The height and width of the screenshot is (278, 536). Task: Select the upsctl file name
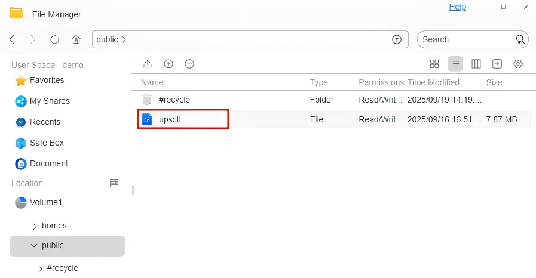(x=170, y=119)
